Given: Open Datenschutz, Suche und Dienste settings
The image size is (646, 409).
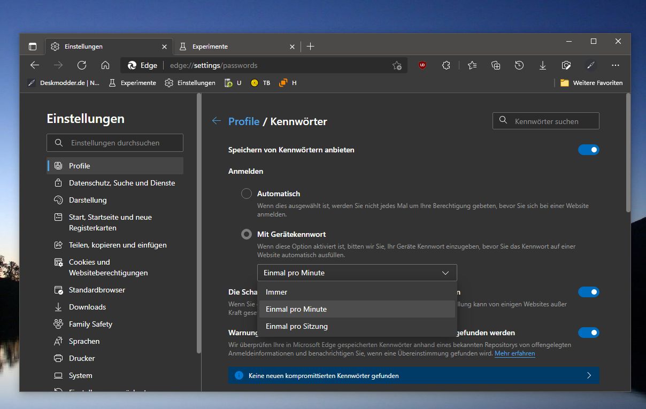Looking at the screenshot, I should (115, 183).
